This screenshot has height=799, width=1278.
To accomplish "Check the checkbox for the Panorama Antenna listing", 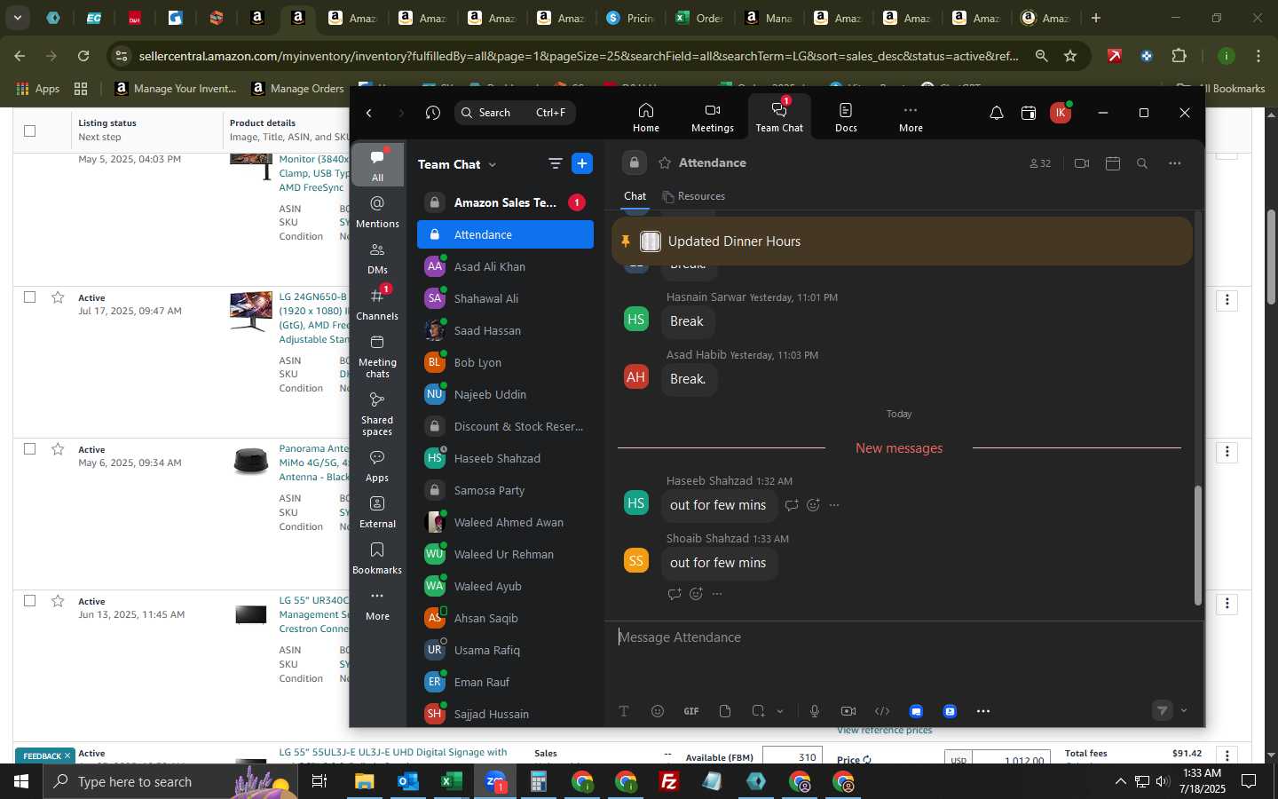I will pyautogui.click(x=29, y=448).
